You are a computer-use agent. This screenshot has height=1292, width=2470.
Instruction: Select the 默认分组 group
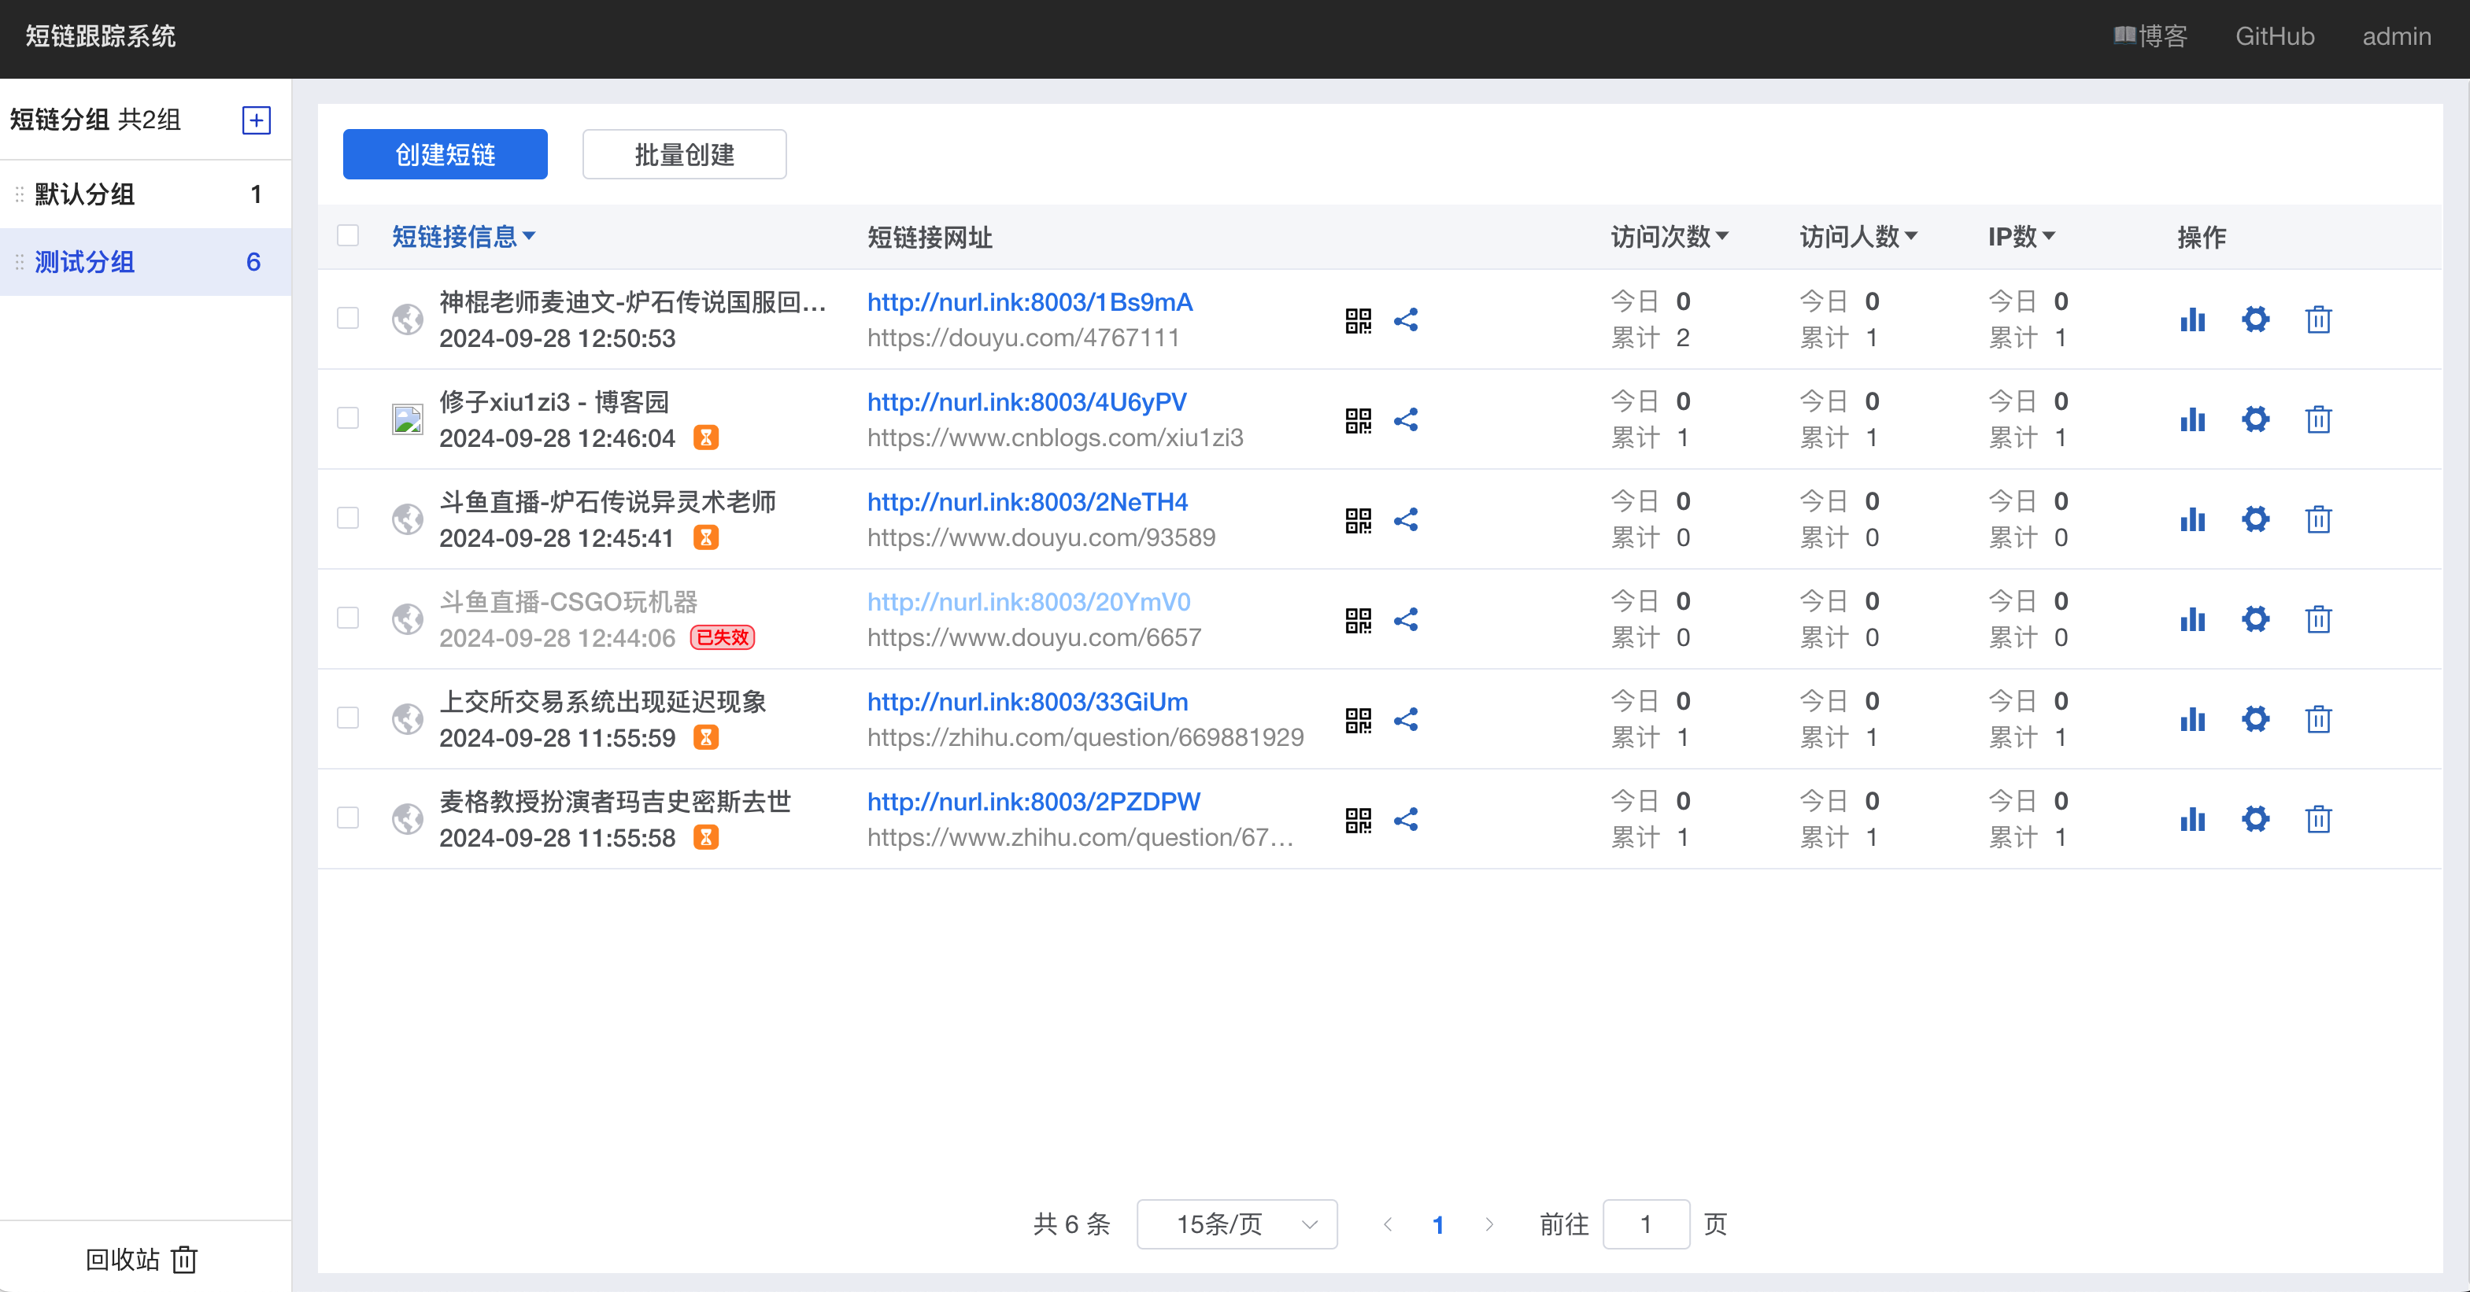146,194
